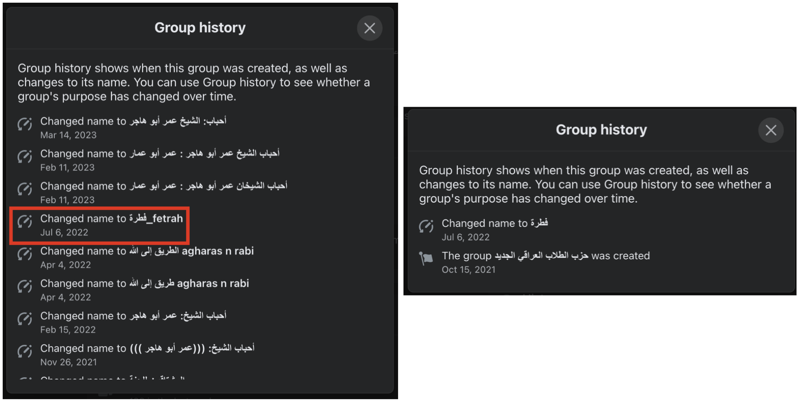800x403 pixels.
Task: Click the pencil icon beside the Apr 4, 2022 entry
Action: [25, 255]
